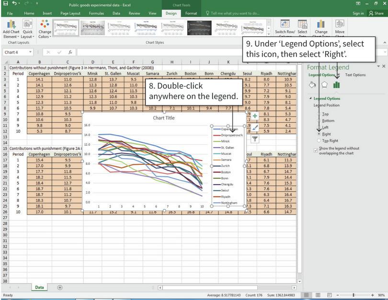Add a new sheet with plus button
This screenshot has width=388, height=300.
60,288
